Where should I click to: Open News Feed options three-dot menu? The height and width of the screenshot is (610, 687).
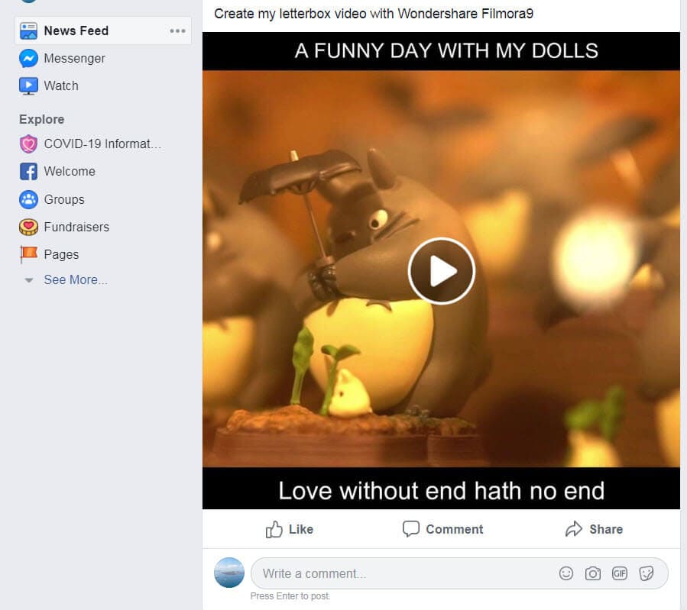(177, 31)
